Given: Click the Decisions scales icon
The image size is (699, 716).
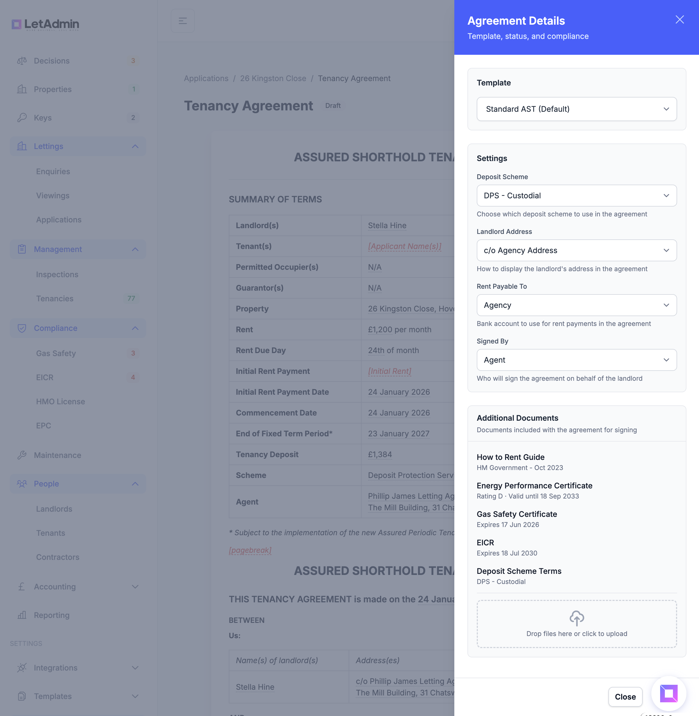Looking at the screenshot, I should tap(22, 61).
